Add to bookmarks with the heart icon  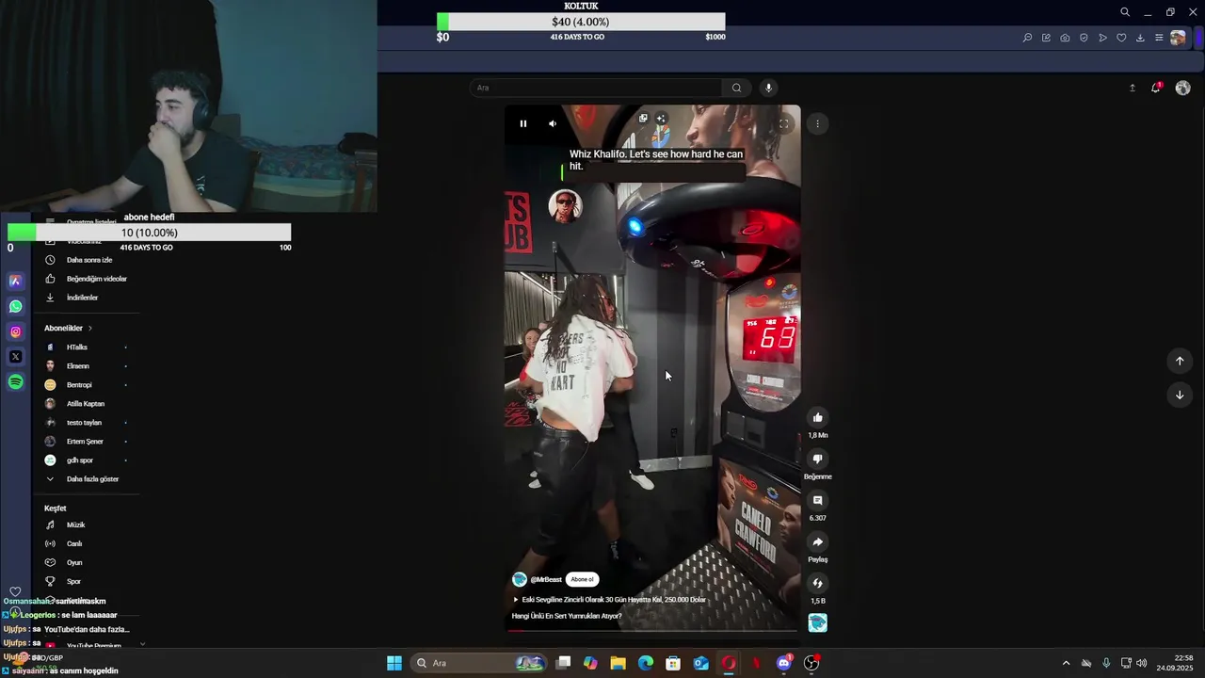(x=1121, y=38)
